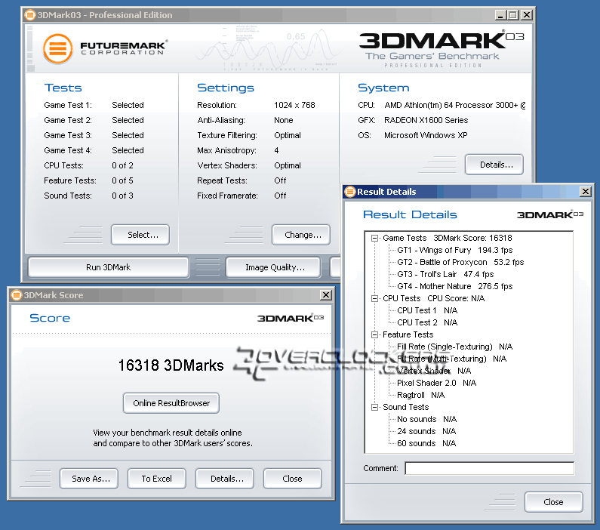Click the '1024 x 768' resolution value
Viewport: 600px width, 530px height.
(x=294, y=105)
